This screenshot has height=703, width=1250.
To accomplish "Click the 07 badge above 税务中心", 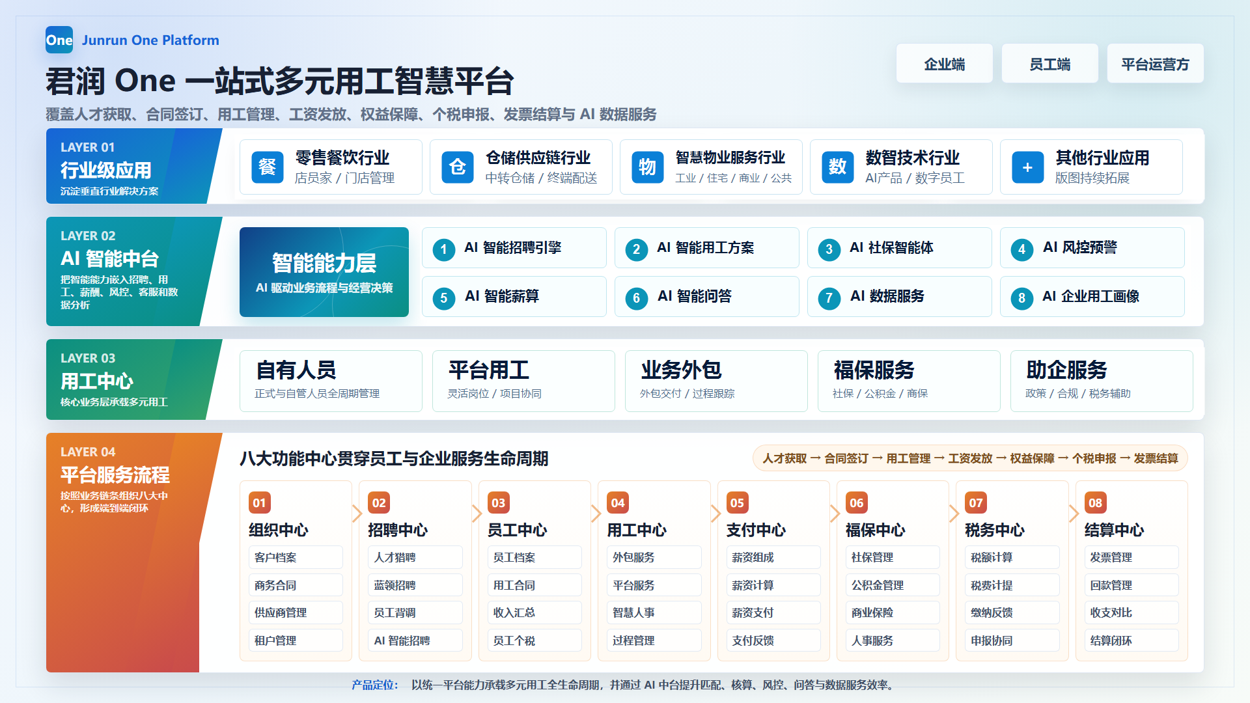I will pyautogui.click(x=976, y=503).
